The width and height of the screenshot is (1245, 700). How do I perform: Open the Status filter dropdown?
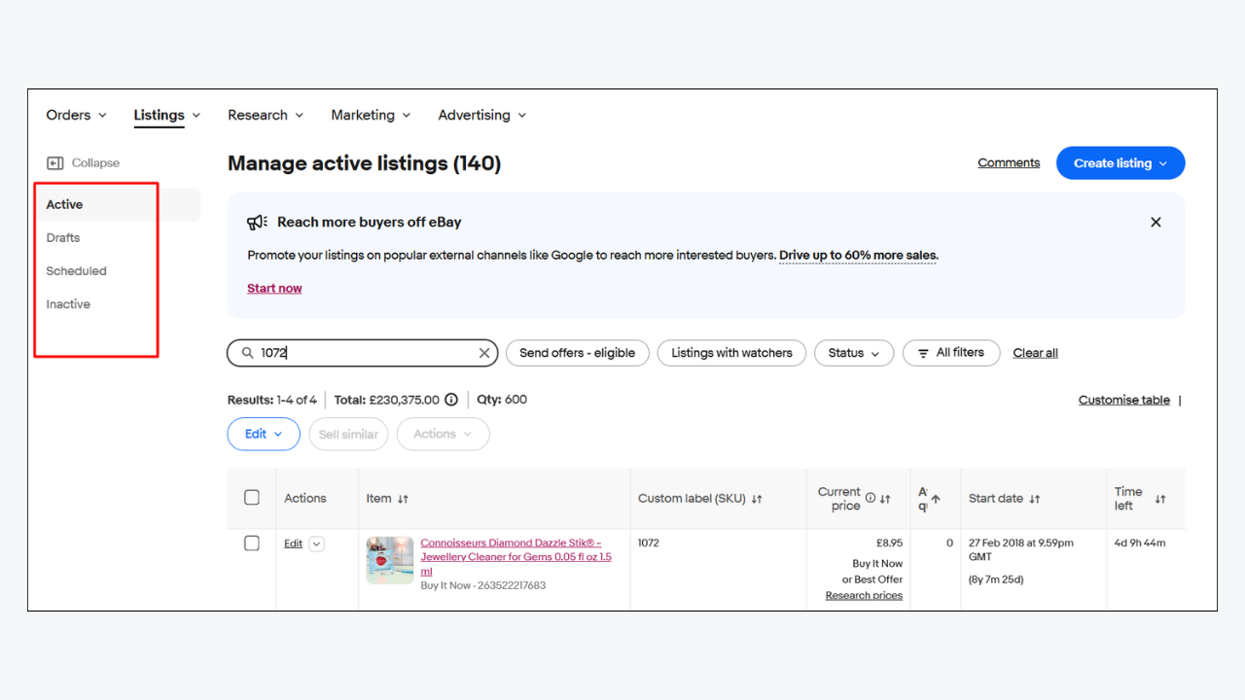point(854,353)
